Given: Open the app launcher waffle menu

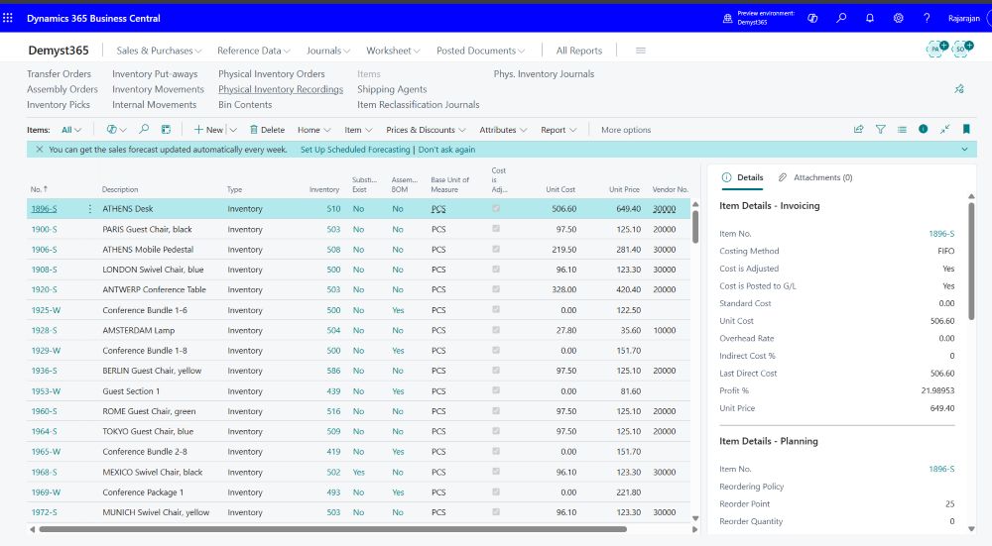Looking at the screenshot, I should tap(8, 18).
